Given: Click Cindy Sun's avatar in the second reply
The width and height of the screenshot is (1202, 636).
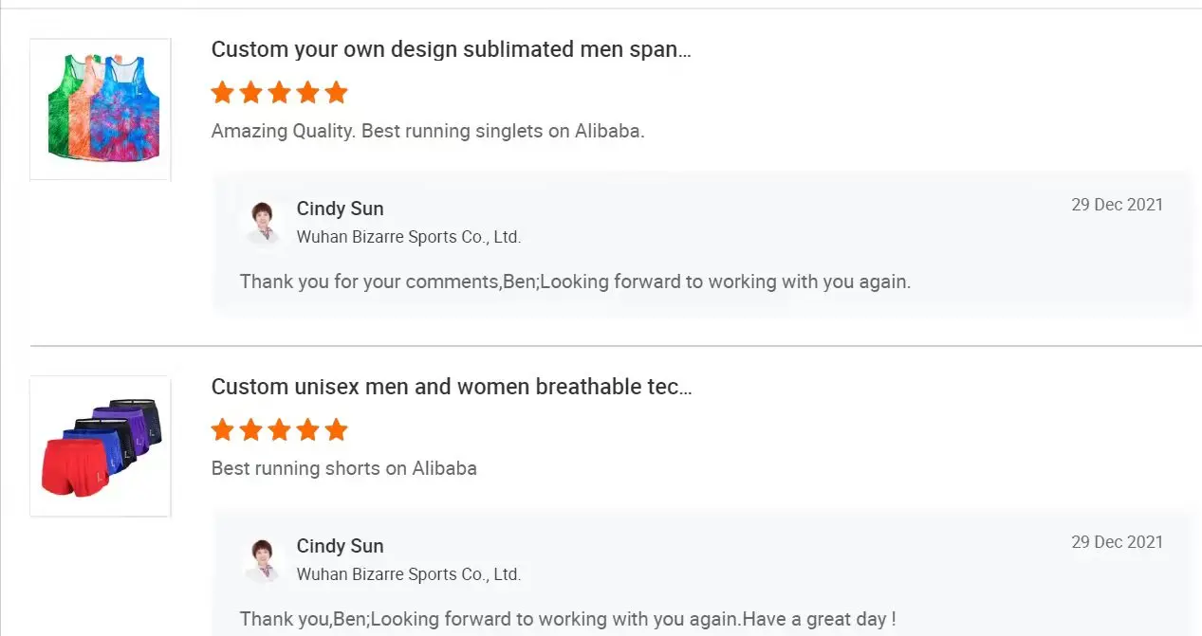Looking at the screenshot, I should (263, 560).
